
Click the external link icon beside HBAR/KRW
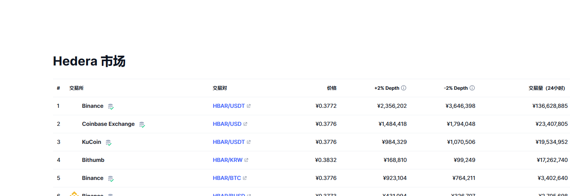pos(246,160)
